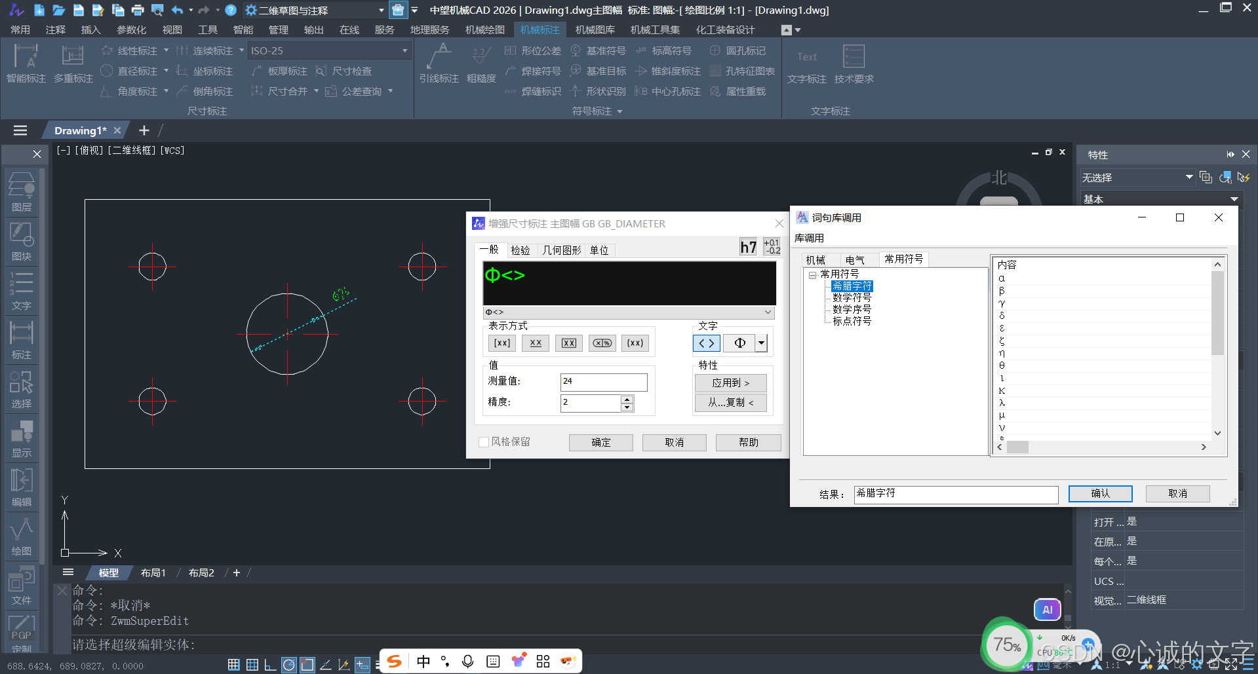This screenshot has width=1258, height=674.
Task: Toggle polar tracking in the status bar
Action: coord(289,665)
